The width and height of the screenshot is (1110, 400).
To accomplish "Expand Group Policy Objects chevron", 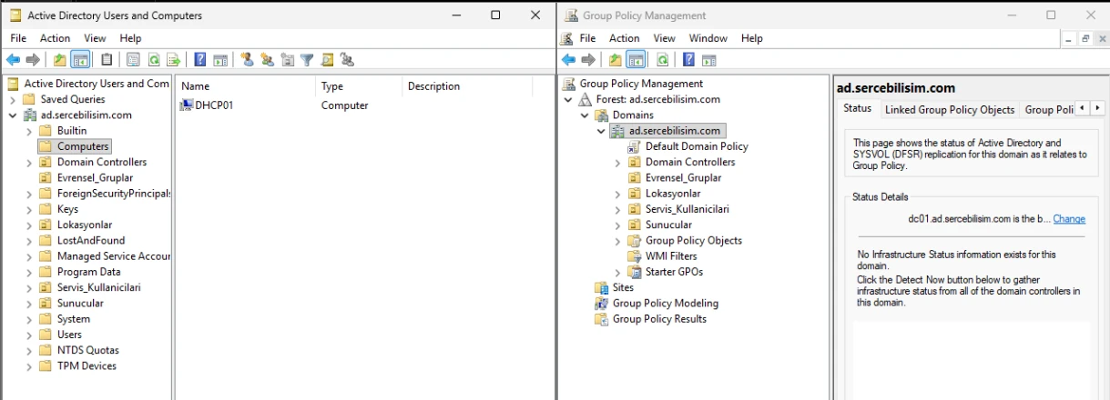I will coord(617,241).
